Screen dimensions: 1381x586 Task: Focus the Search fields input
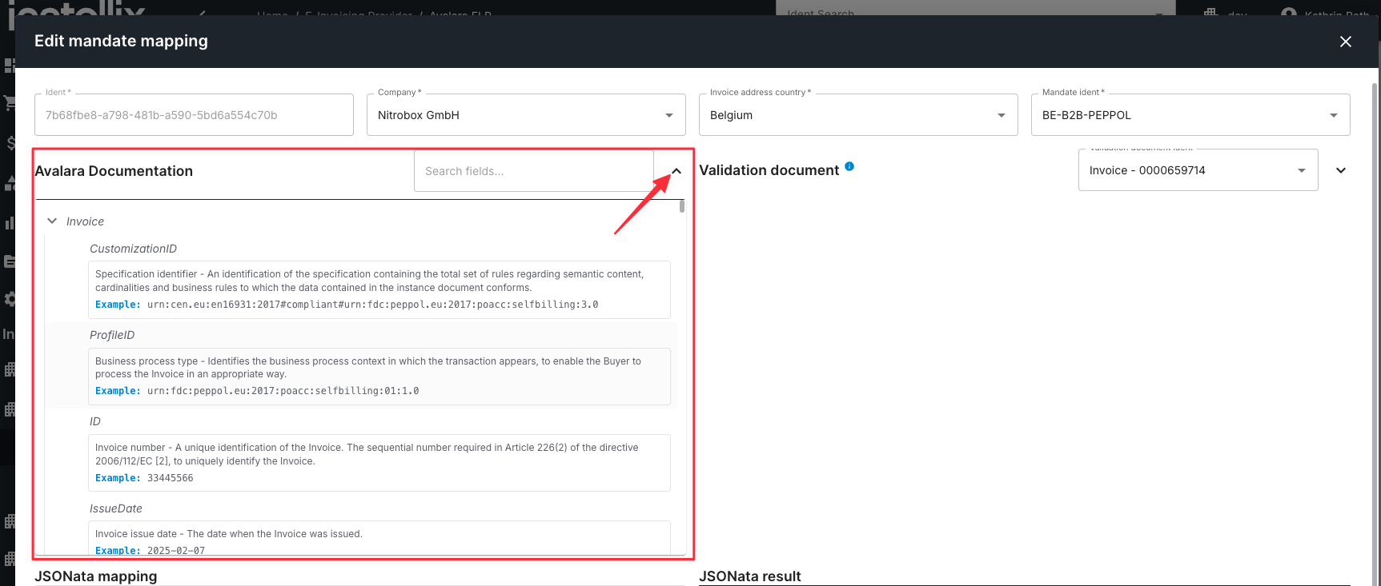click(x=533, y=171)
